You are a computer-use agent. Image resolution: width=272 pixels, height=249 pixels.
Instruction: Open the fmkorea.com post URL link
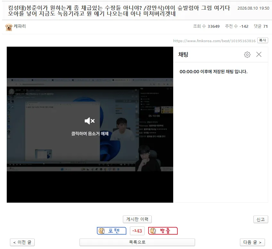[214, 41]
